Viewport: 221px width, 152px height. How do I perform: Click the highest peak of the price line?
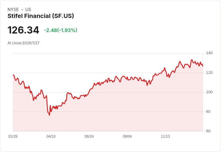[192, 60]
